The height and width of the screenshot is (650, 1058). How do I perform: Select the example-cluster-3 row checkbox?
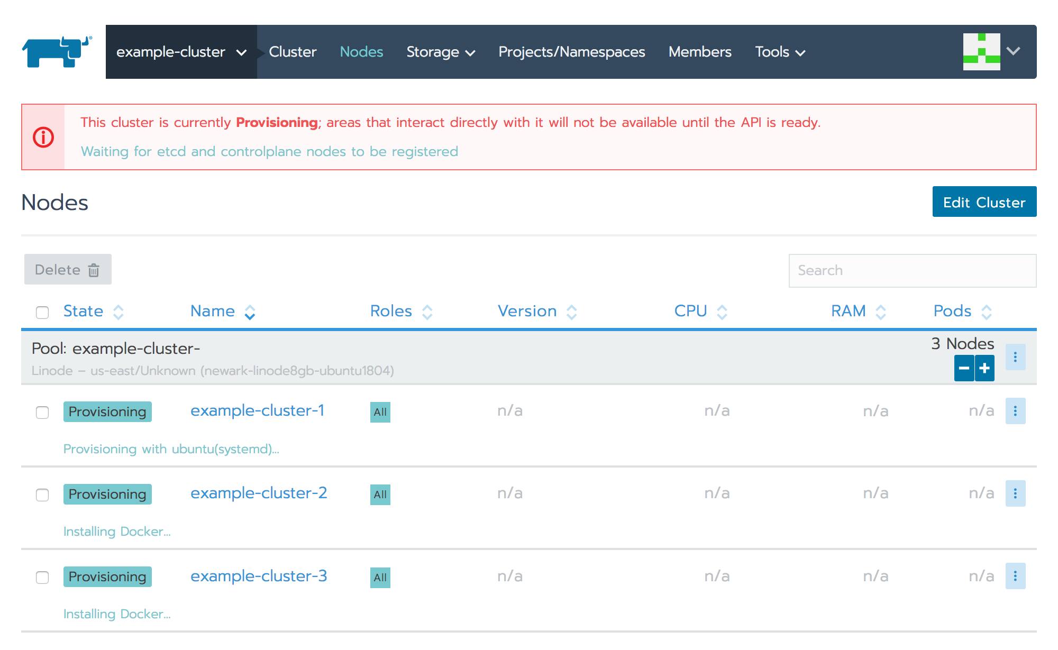pos(41,578)
